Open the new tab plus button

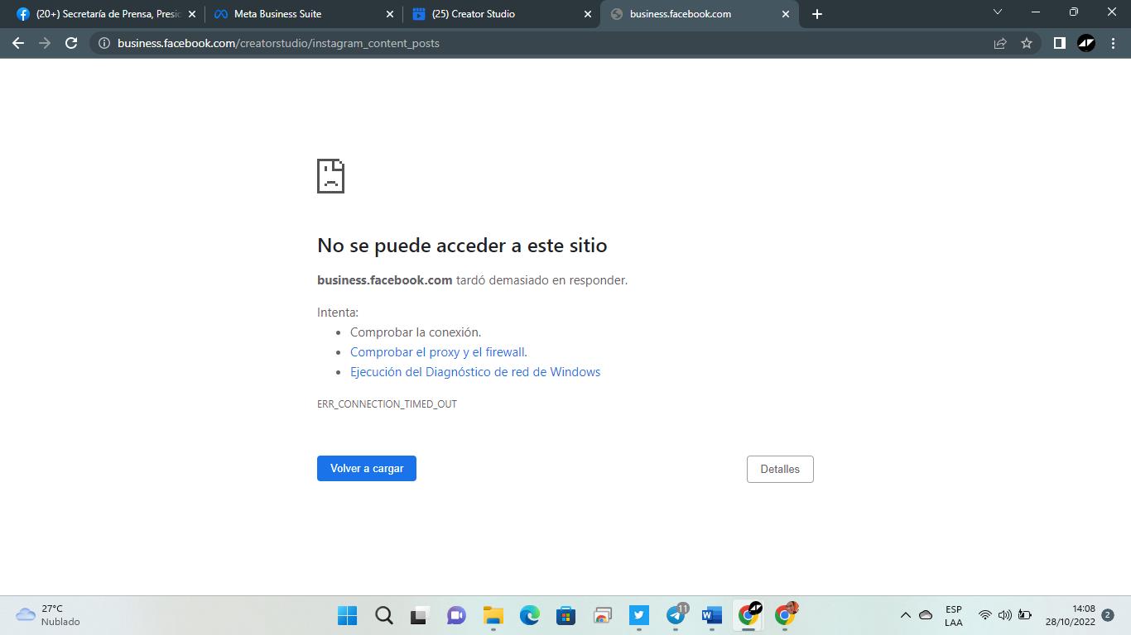pyautogui.click(x=817, y=14)
